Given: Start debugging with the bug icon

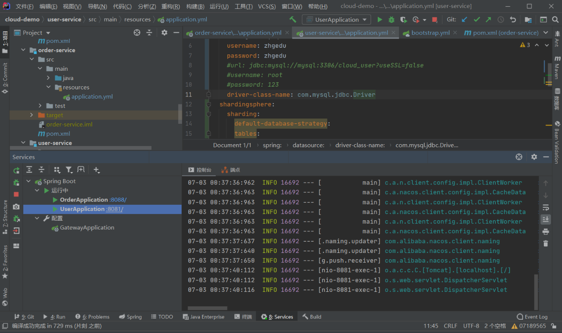Looking at the screenshot, I should [391, 19].
